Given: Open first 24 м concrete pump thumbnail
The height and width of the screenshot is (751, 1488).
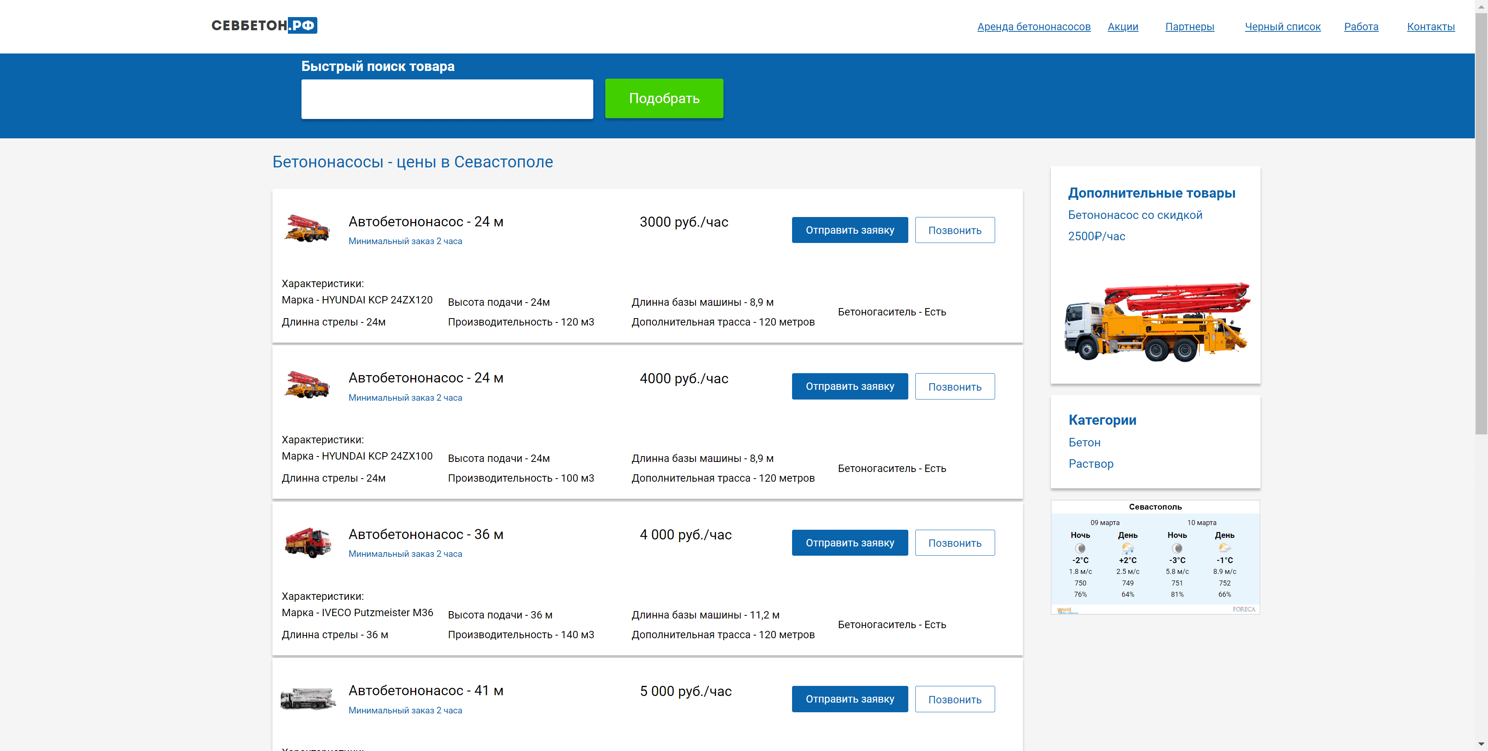Looking at the screenshot, I should coord(307,228).
